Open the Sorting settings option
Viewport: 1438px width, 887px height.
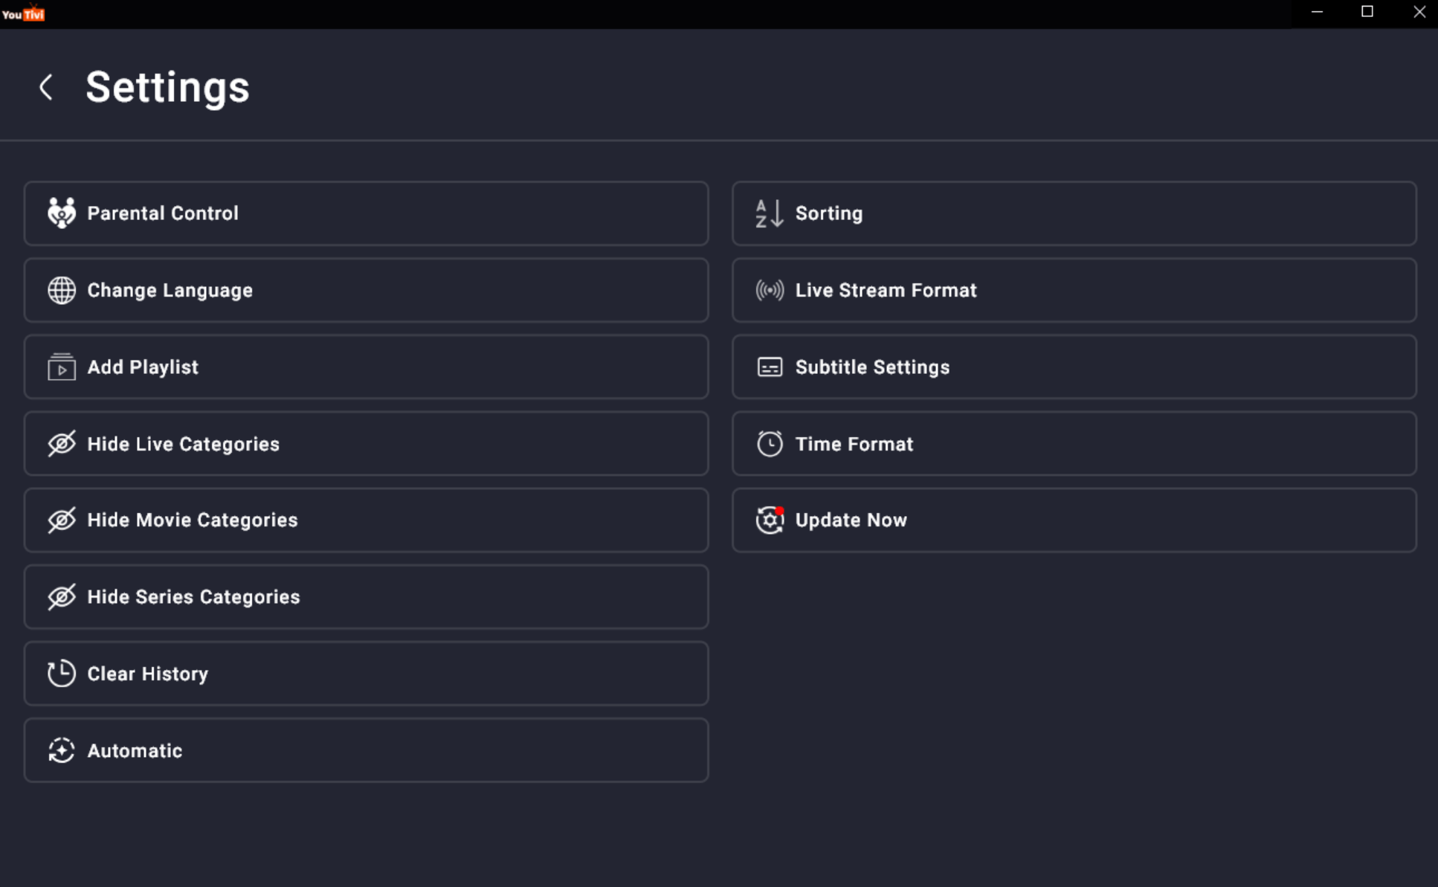1074,213
